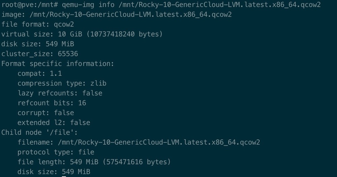Image resolution: width=337 pixels, height=177 pixels.
Task: Click the 'compat: 1.1' line
Action: click(39, 73)
